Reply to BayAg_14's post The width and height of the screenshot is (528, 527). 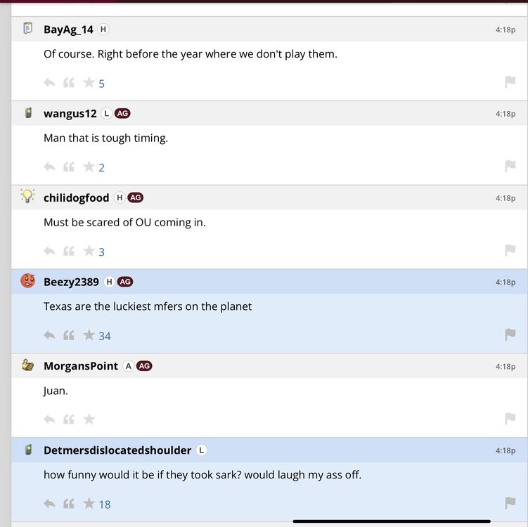pos(49,83)
